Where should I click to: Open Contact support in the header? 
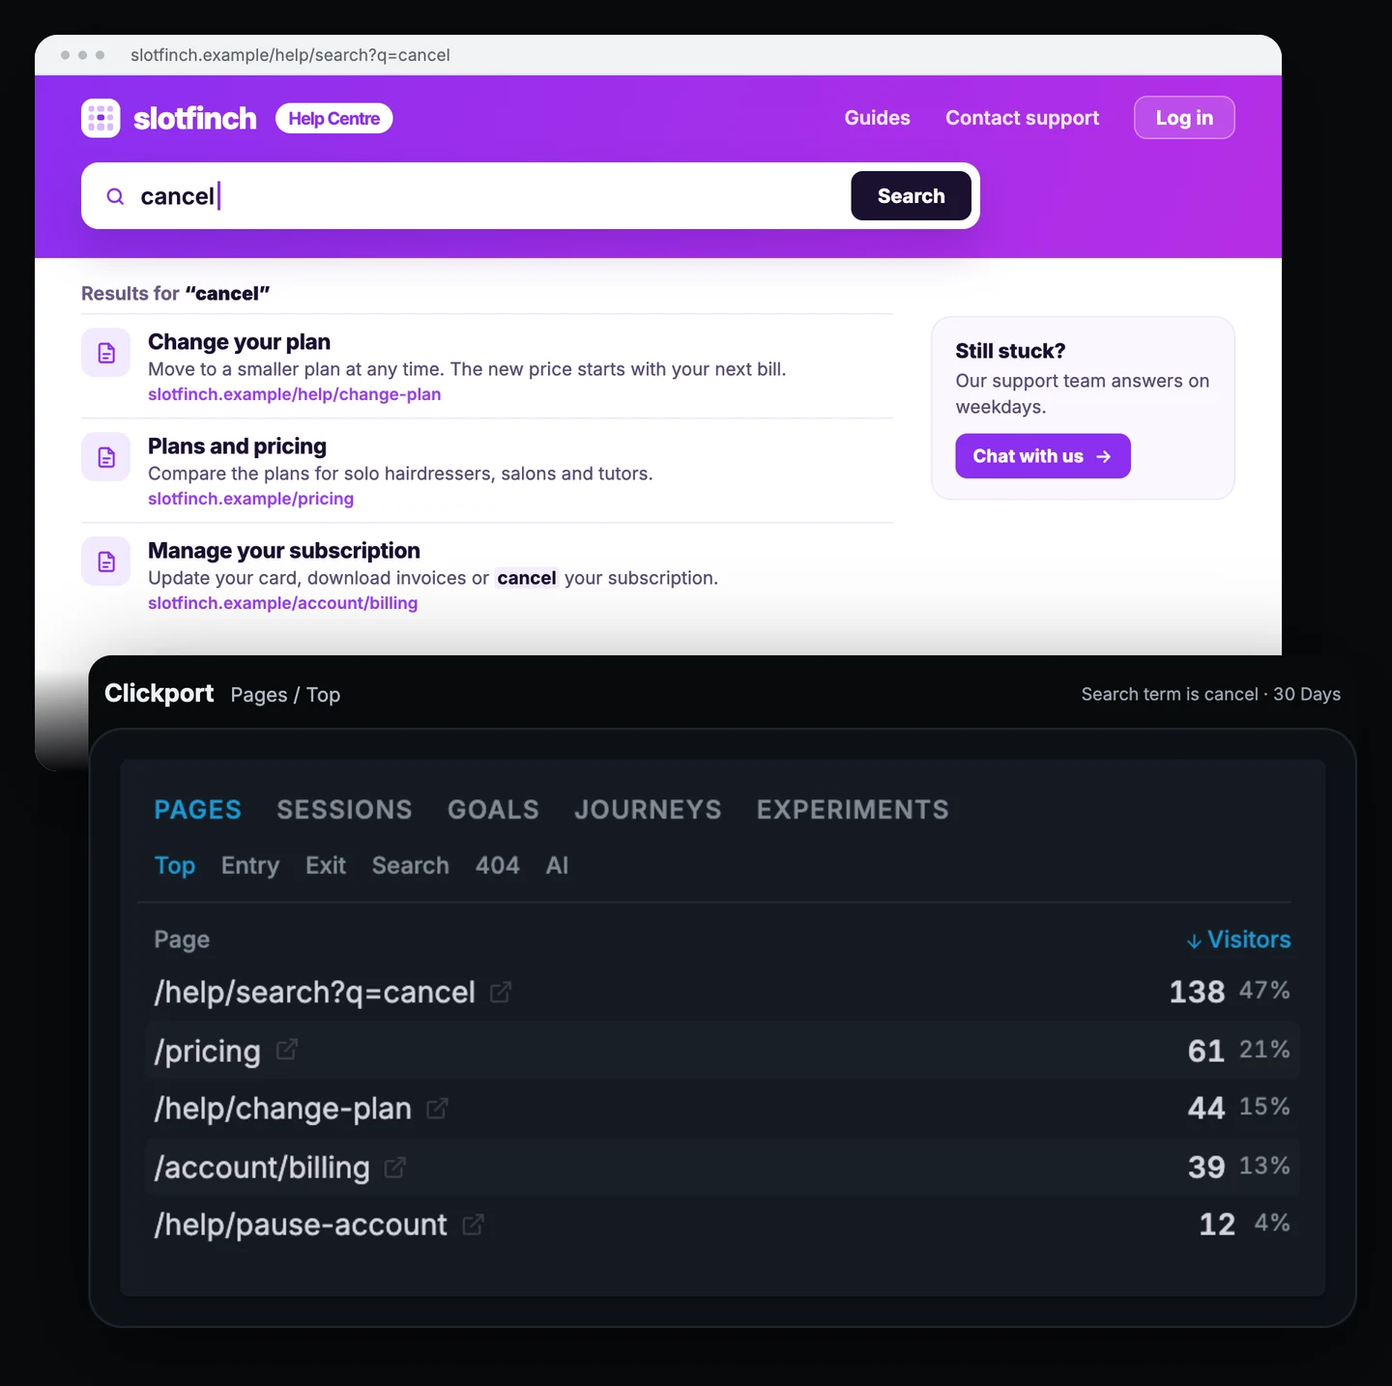coord(1023,118)
